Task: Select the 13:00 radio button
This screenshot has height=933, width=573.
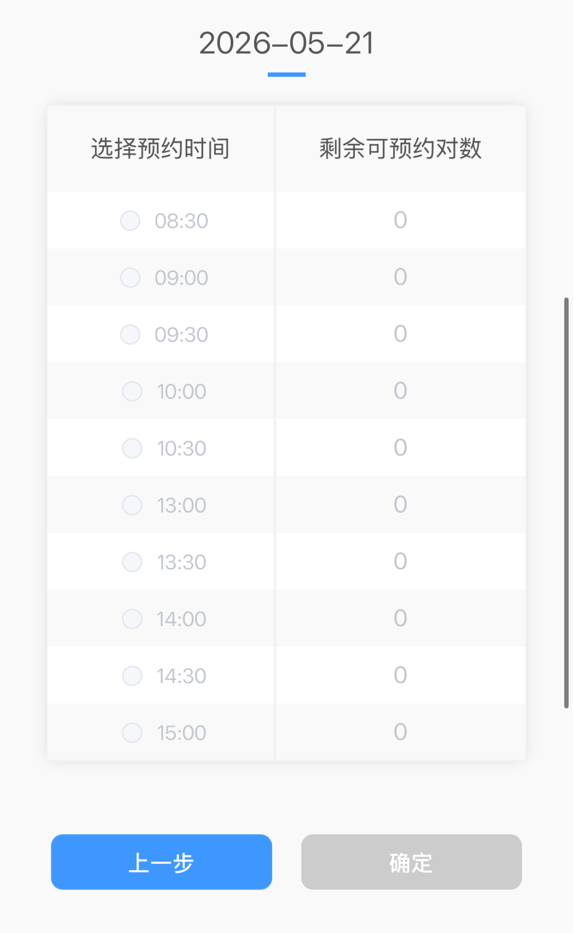Action: pos(132,505)
